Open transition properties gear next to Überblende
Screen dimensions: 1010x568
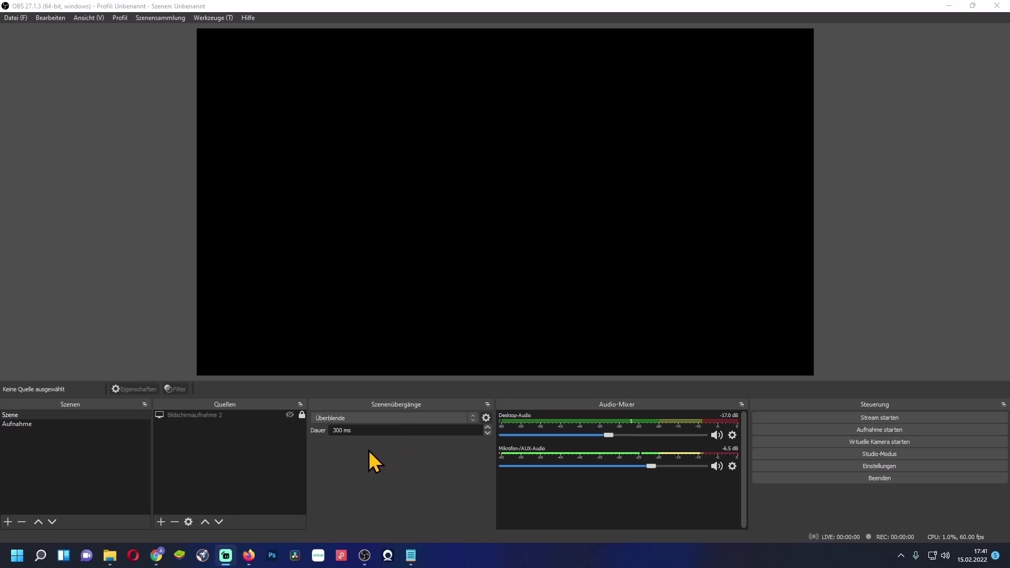(486, 418)
